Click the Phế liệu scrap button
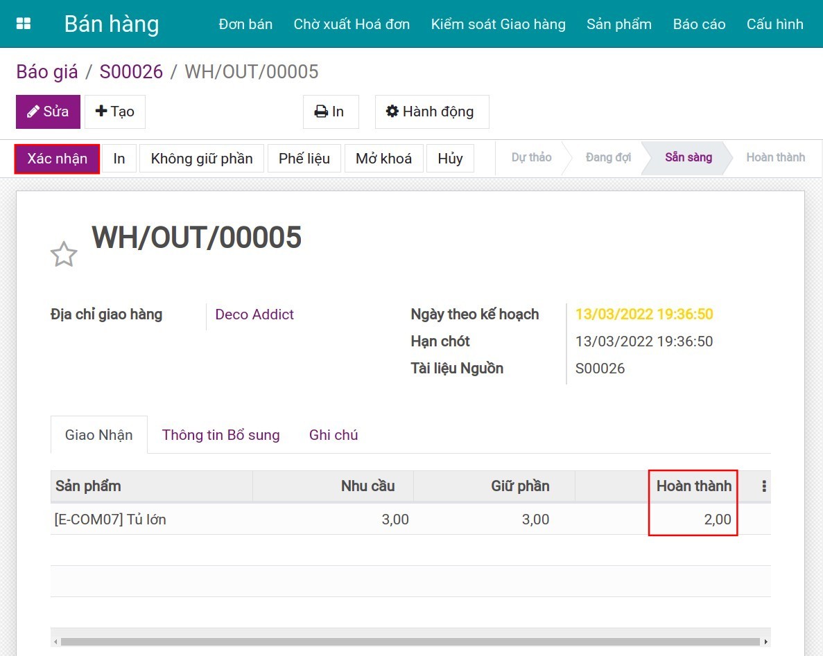The image size is (823, 656). tap(304, 159)
